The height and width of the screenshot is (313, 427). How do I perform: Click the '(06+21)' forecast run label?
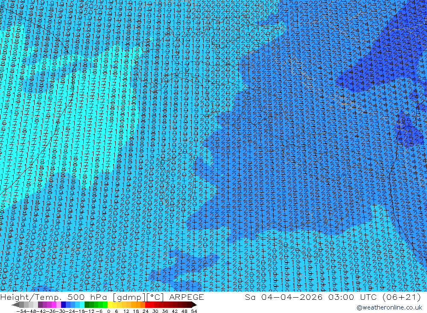pos(402,297)
